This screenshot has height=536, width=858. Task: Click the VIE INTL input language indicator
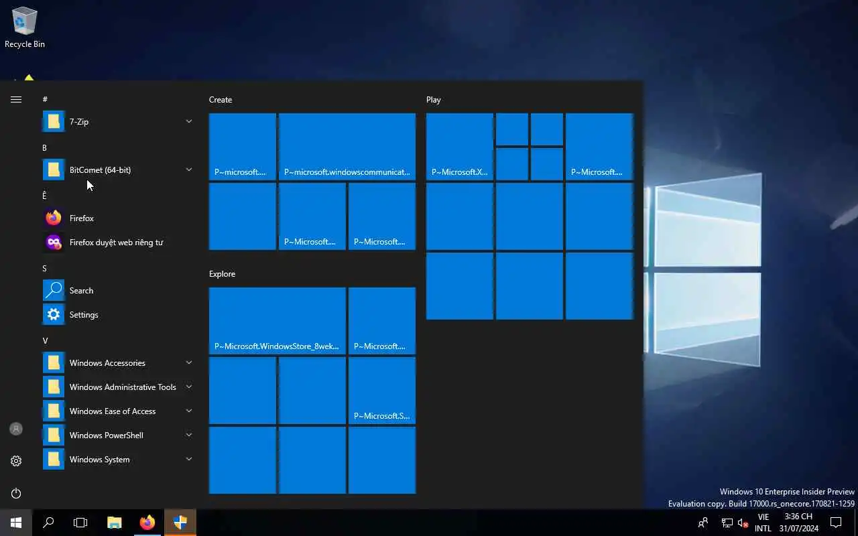pos(763,523)
